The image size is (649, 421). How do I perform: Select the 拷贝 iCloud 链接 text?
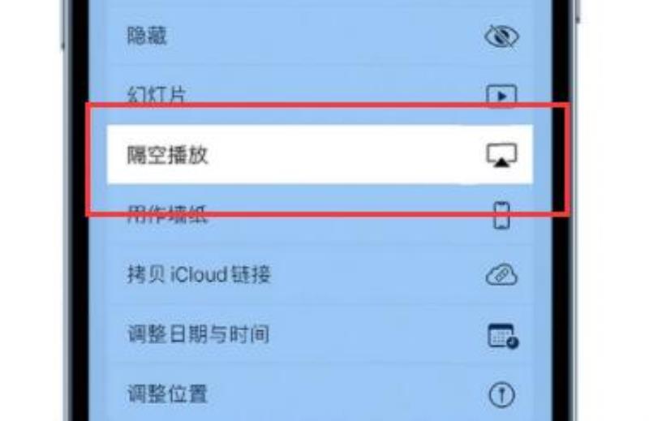(199, 274)
